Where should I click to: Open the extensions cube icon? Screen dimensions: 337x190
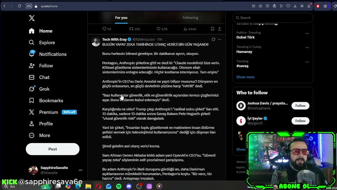pos(325,6)
